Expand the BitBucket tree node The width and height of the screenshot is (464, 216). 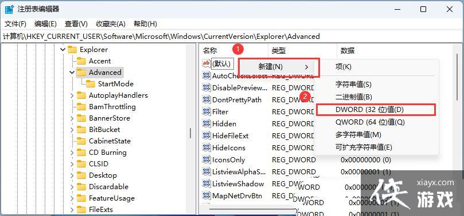pos(72,130)
